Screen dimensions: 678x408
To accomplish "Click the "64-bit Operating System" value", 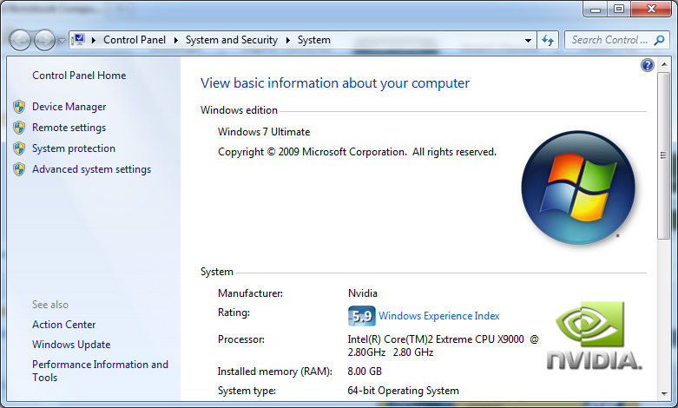I will tap(403, 391).
